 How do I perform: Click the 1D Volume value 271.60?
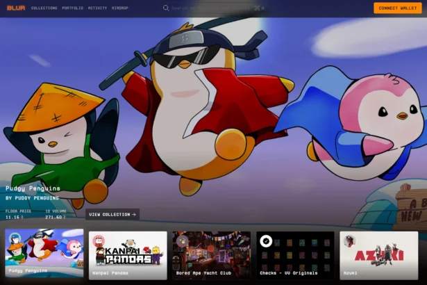(53, 218)
